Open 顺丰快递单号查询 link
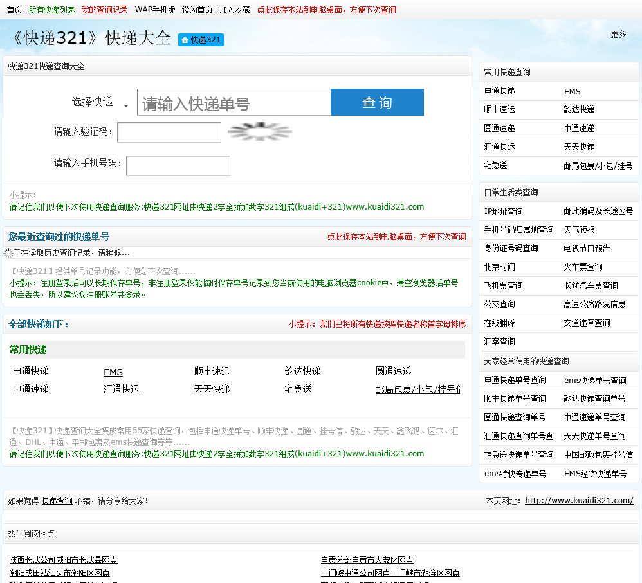This screenshot has height=583, width=642. [x=515, y=399]
